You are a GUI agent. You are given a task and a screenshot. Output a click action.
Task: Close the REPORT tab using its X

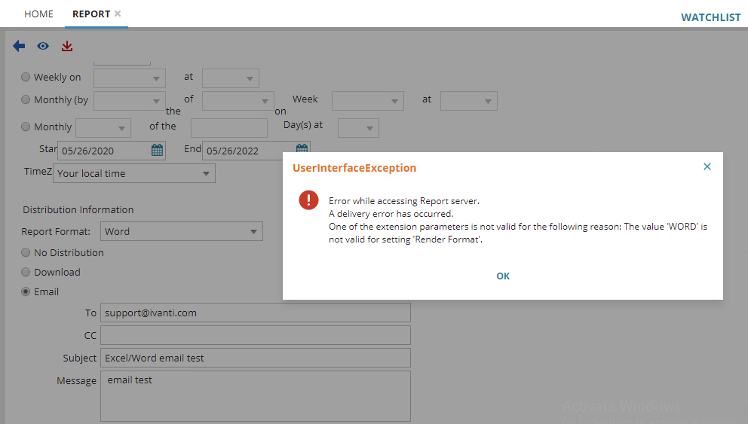[118, 14]
